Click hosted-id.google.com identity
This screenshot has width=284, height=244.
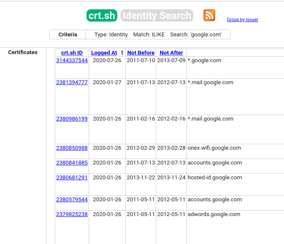pyautogui.click(x=215, y=177)
